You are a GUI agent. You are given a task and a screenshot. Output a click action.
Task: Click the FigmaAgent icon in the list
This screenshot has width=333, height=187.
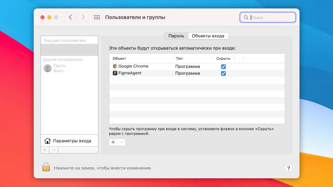tap(115, 73)
